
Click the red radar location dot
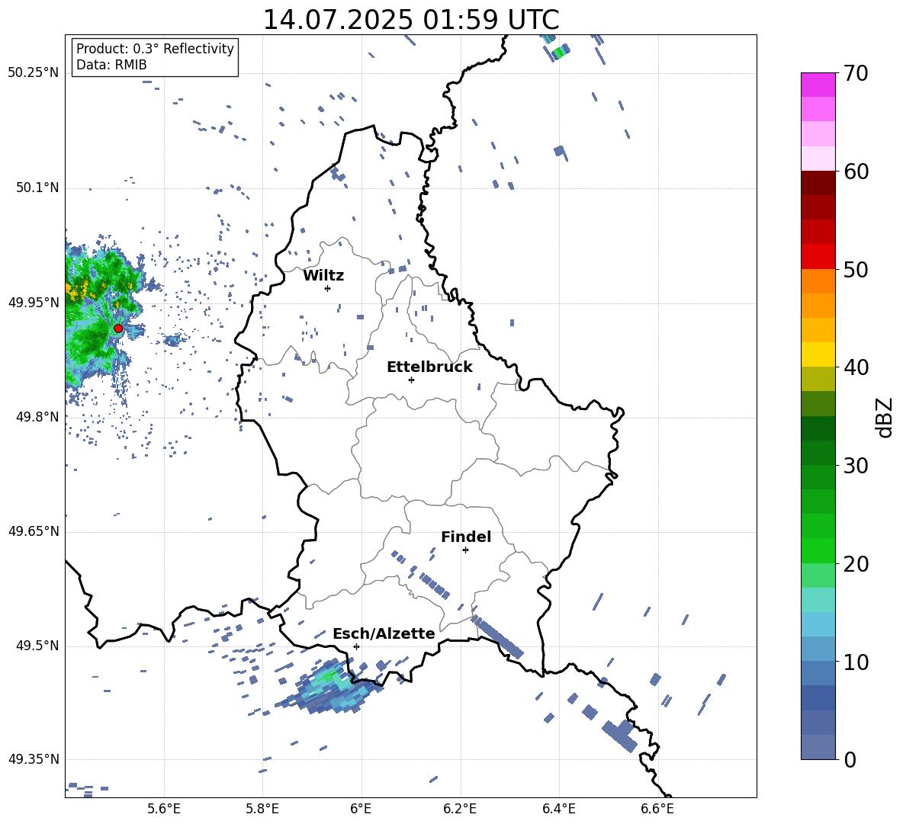[x=118, y=328]
